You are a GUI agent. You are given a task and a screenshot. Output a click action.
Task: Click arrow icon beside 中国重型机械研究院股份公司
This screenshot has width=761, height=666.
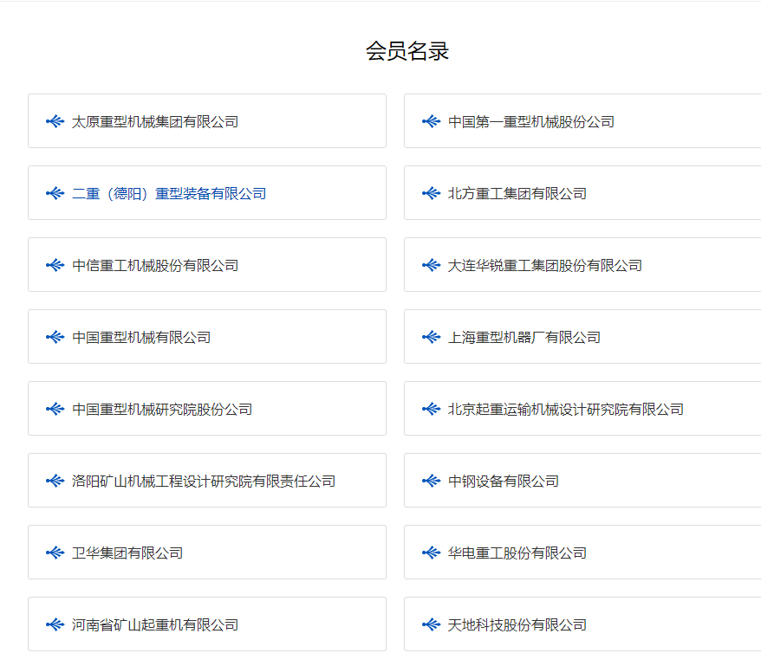click(x=55, y=409)
